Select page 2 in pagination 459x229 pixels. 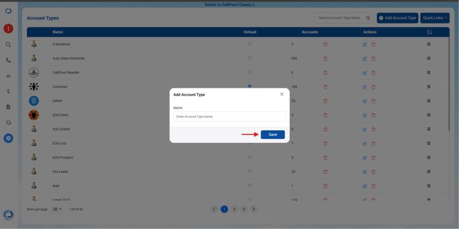point(234,209)
